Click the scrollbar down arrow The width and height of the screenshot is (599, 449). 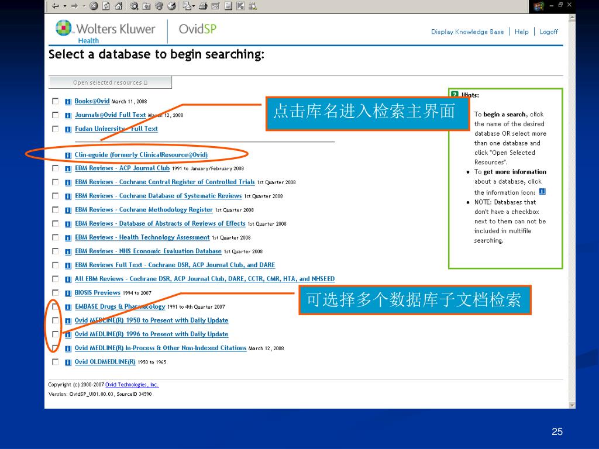[x=572, y=405]
